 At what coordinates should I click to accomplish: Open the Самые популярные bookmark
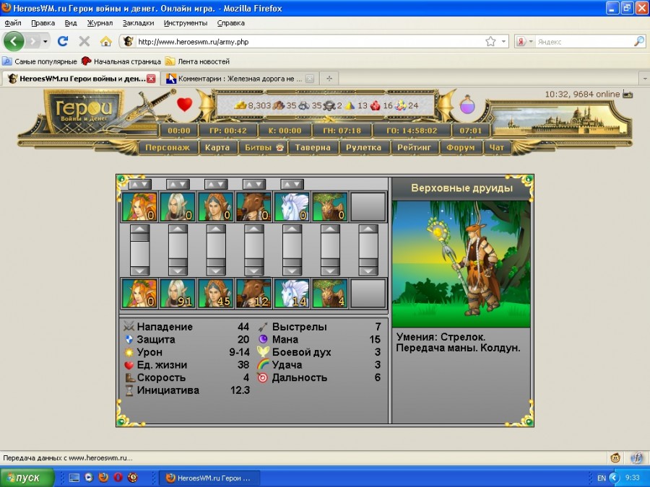click(x=40, y=61)
